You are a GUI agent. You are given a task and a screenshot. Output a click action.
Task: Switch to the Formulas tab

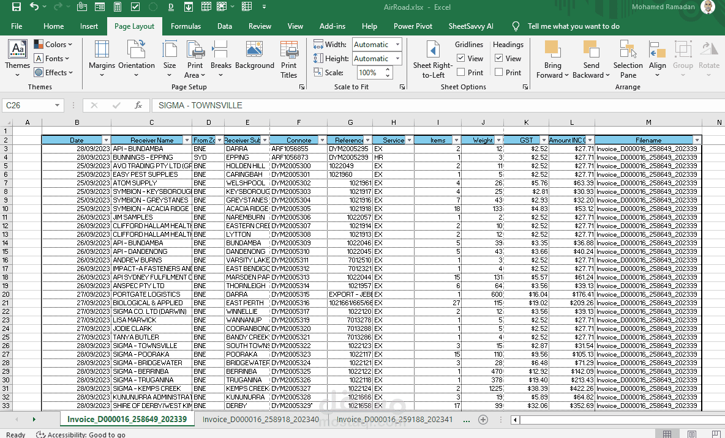click(186, 26)
